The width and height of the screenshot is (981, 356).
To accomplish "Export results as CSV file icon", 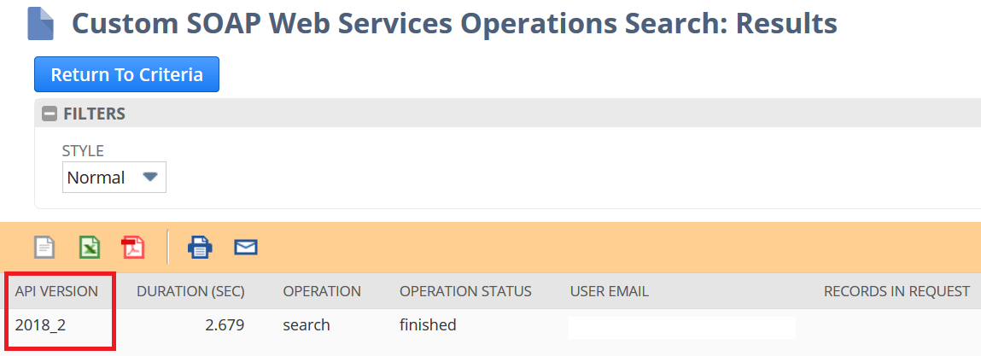I will (44, 248).
